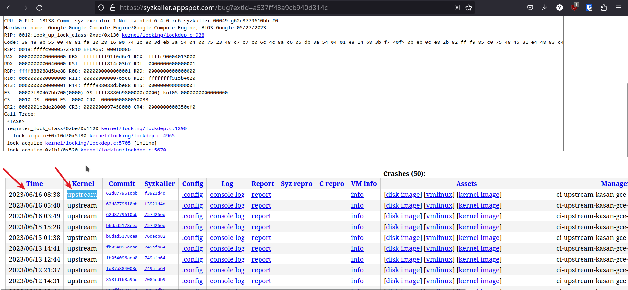This screenshot has height=290, width=628.
Task: Sort crashes table by Time column
Action: 34,184
